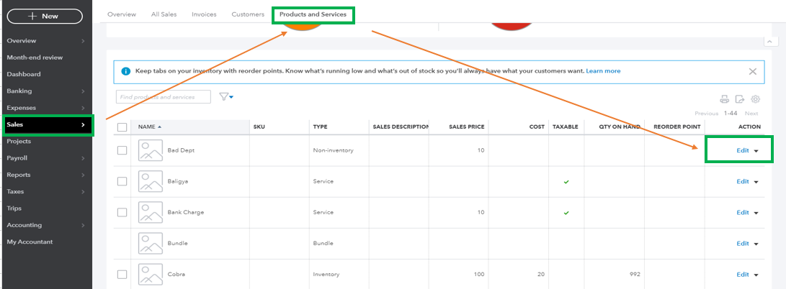The image size is (786, 289).
Task: Click the info icon in the banner
Action: tap(125, 71)
